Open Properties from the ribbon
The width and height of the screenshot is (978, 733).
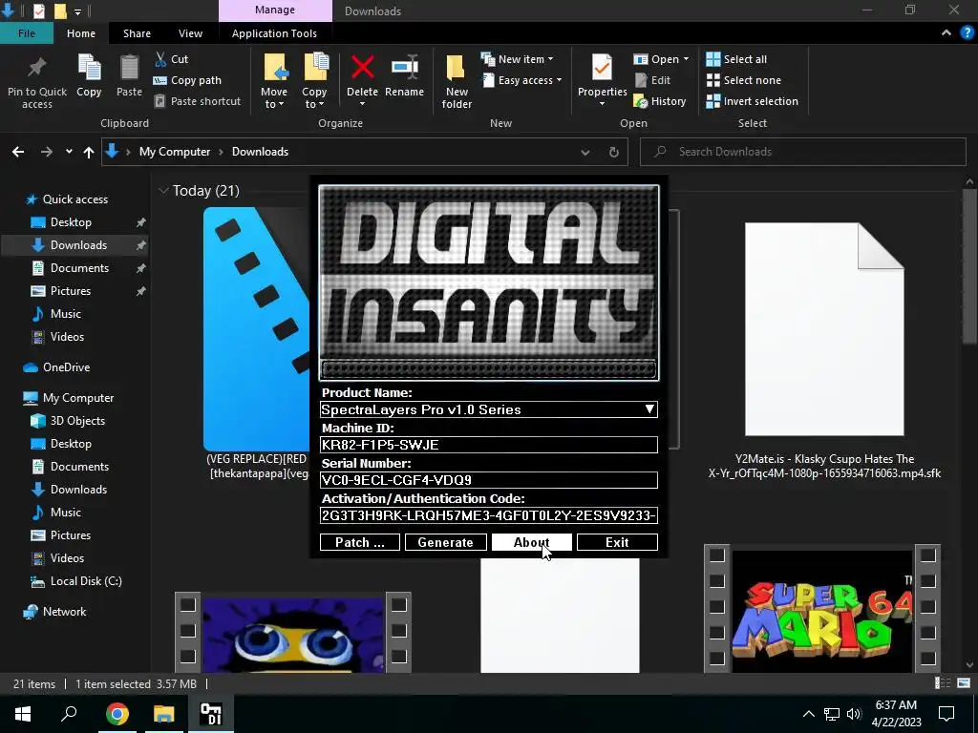click(602, 69)
